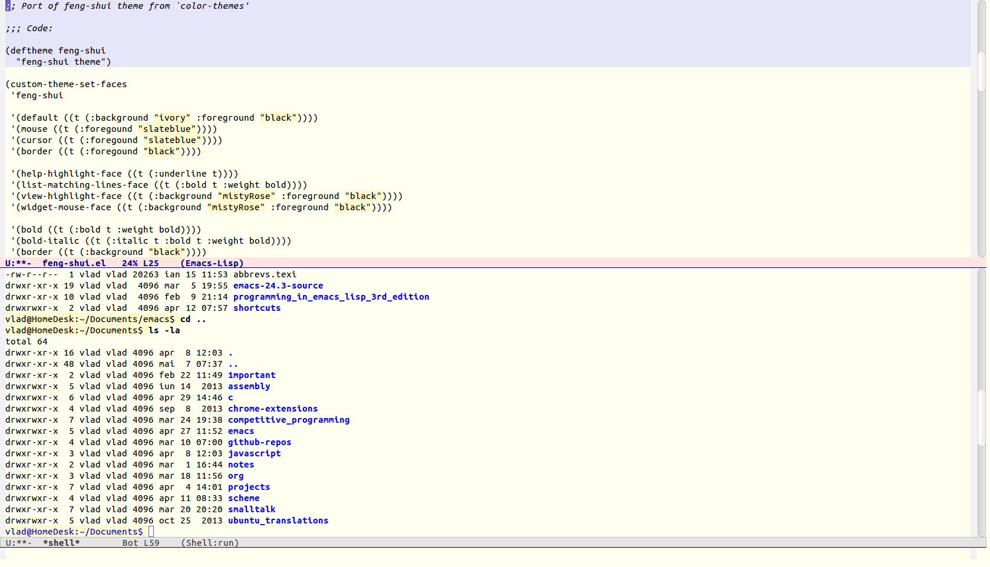Click the competitive_programming directory entry
990x567 pixels.
click(289, 420)
